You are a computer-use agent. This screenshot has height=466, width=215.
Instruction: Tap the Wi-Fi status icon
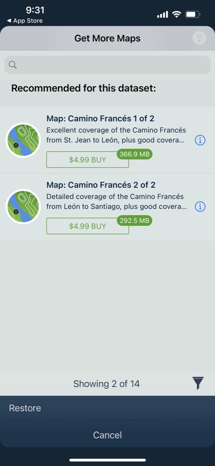tap(177, 15)
